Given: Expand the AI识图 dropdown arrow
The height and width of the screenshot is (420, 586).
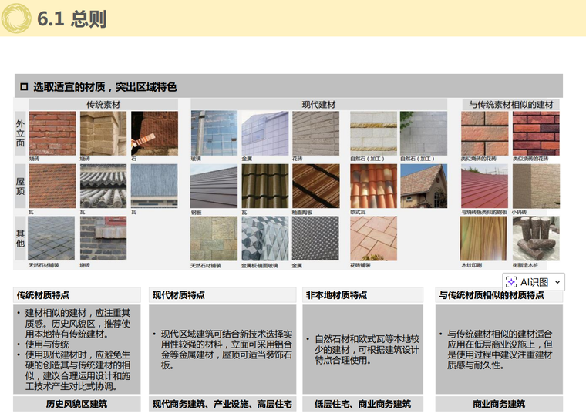Looking at the screenshot, I should click(557, 283).
